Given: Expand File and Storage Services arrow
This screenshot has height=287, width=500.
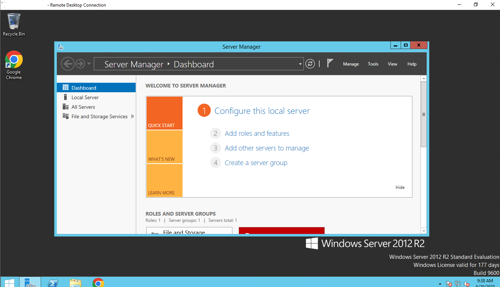Looking at the screenshot, I should coord(132,116).
